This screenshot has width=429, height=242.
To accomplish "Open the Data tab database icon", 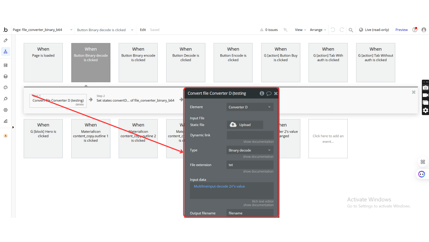I will [5, 76].
